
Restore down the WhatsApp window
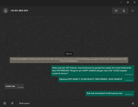[128, 2]
